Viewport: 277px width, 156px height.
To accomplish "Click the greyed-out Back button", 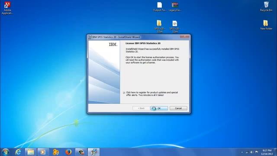I will pyautogui.click(x=141, y=108).
